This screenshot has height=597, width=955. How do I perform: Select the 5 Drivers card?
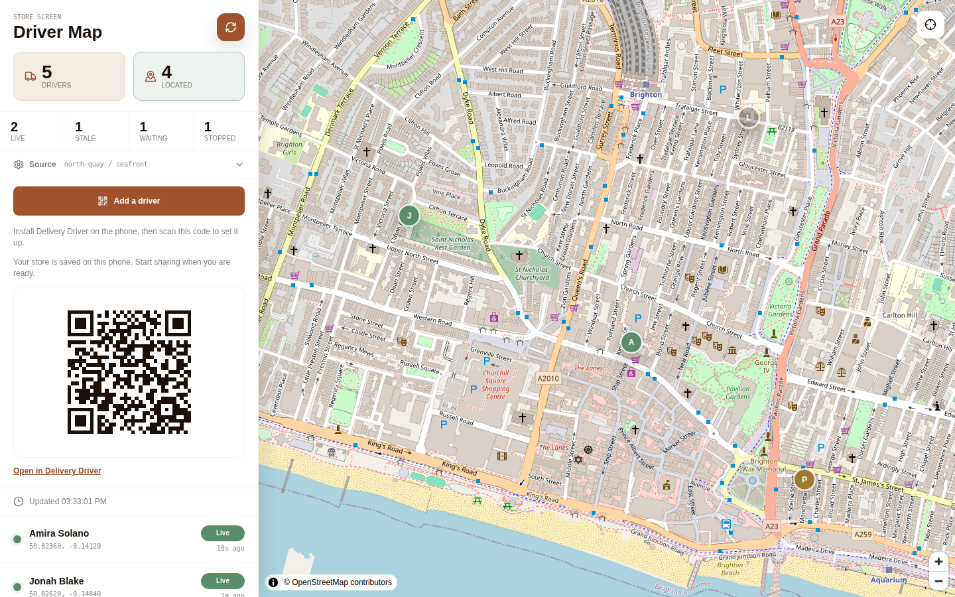(x=69, y=76)
